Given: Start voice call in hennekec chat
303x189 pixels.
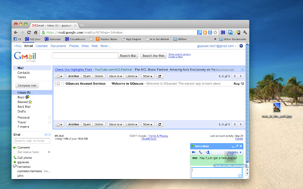Looking at the screenshot, I should coord(201,152).
